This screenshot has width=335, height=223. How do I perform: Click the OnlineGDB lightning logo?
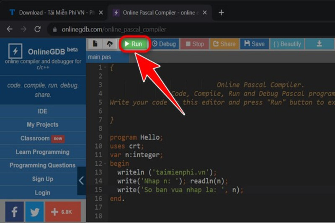point(15,52)
